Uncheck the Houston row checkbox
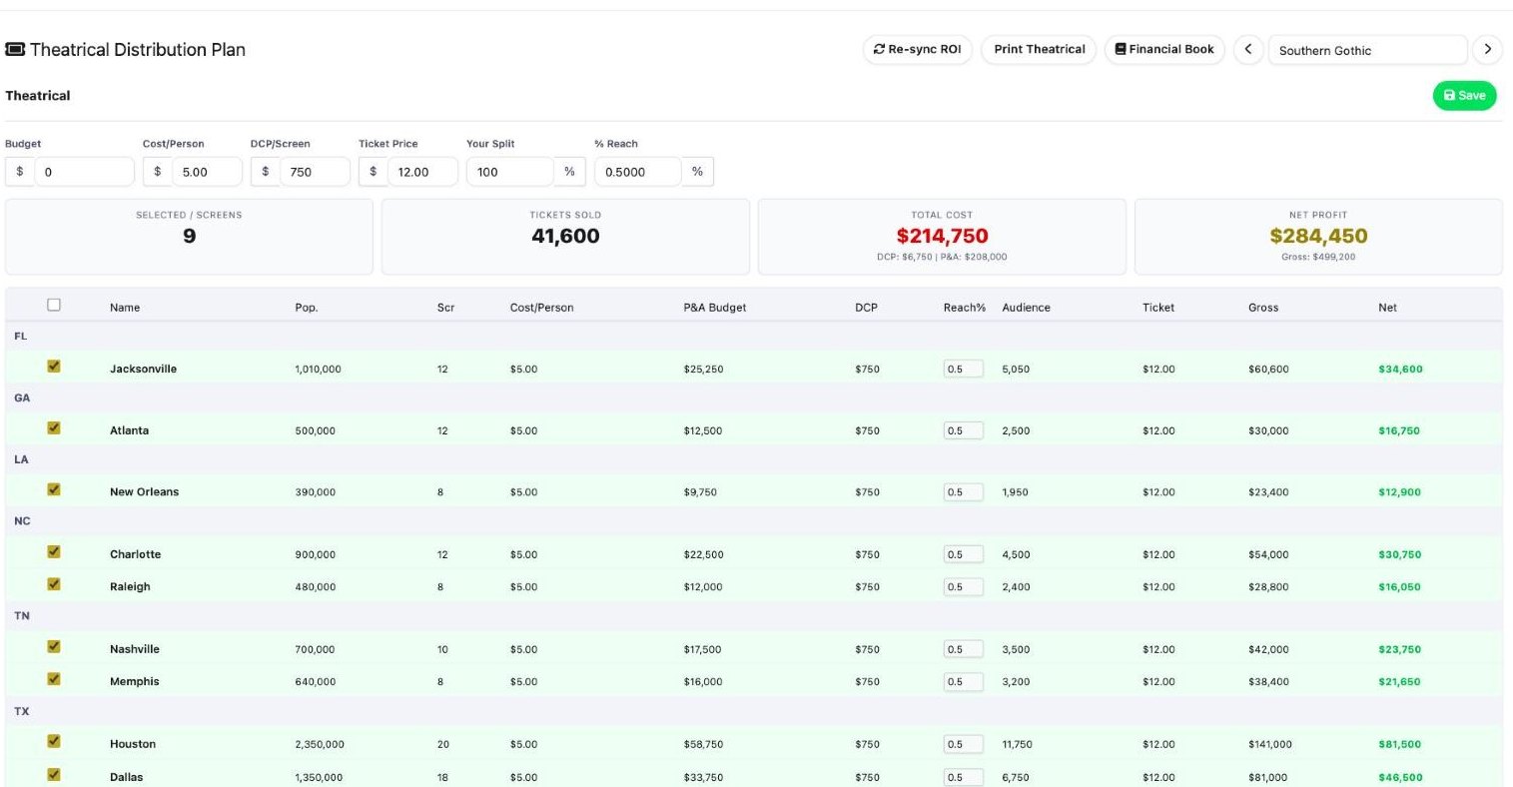 [x=54, y=741]
